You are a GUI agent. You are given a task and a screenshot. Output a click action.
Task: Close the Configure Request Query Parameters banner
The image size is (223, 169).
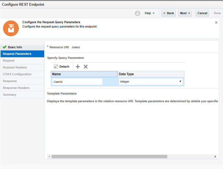coord(216,22)
